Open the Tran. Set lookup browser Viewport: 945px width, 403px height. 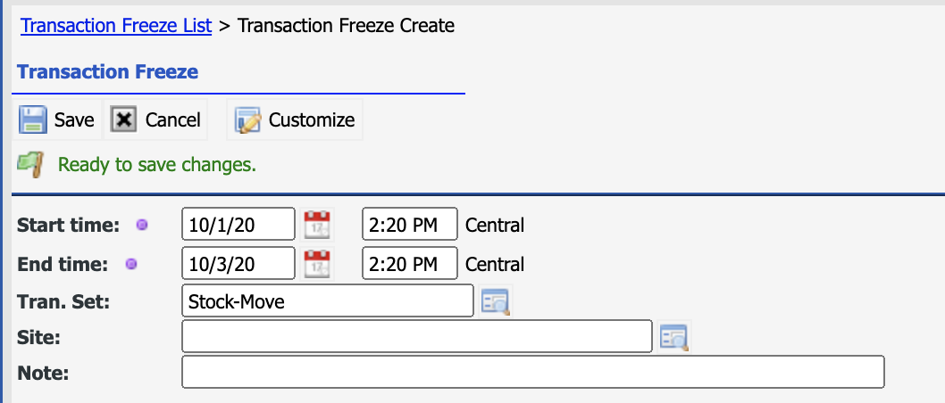click(496, 300)
